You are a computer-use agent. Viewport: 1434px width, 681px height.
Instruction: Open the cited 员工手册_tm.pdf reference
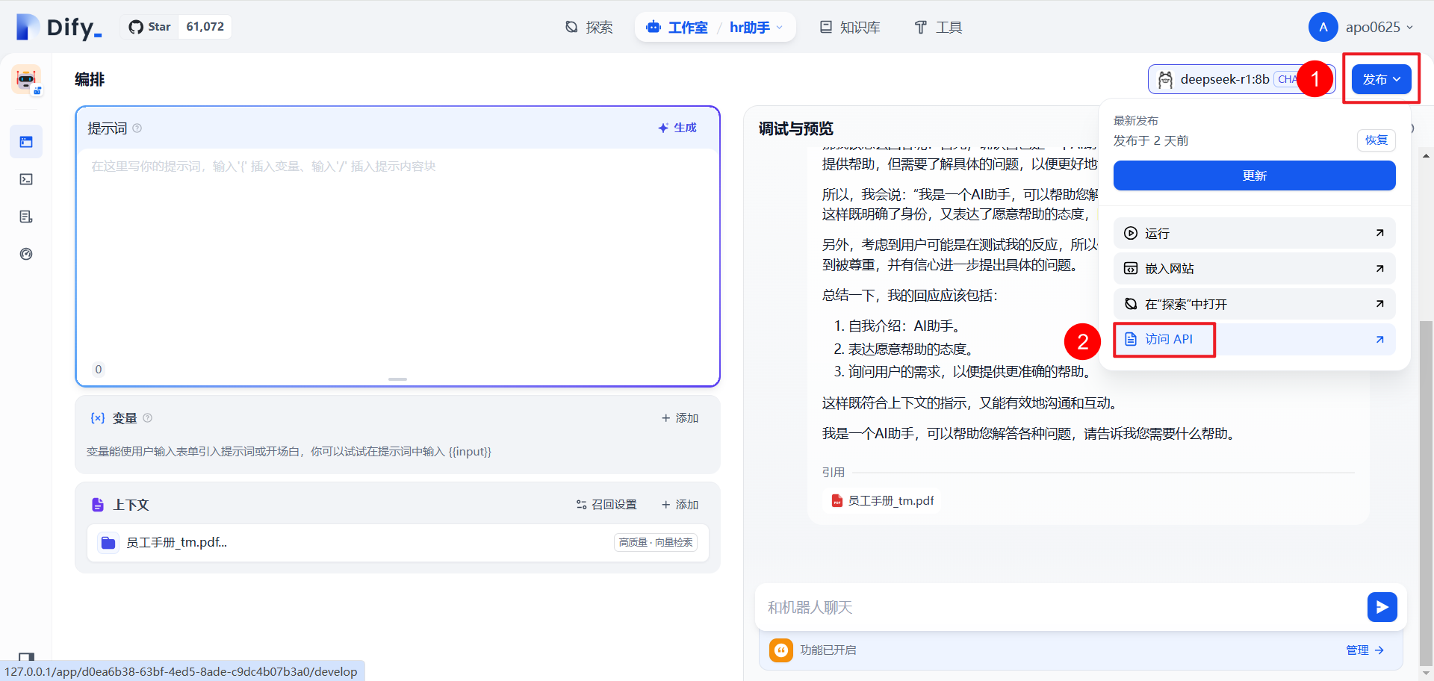click(882, 500)
